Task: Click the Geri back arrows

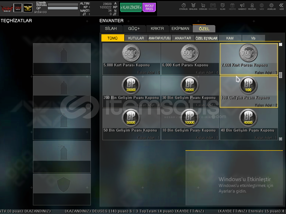Action: [x=282, y=7]
